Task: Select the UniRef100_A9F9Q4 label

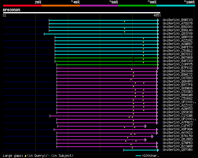Action: [x=178, y=129]
